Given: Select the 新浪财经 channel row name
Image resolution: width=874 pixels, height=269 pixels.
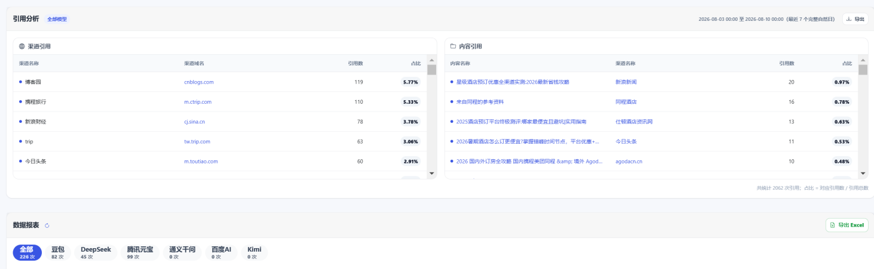Looking at the screenshot, I should pos(35,122).
